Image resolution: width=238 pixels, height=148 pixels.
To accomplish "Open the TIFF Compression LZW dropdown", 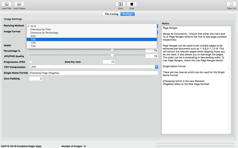I will [93, 67].
